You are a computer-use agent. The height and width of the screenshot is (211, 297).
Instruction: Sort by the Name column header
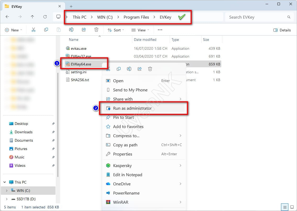74,40
